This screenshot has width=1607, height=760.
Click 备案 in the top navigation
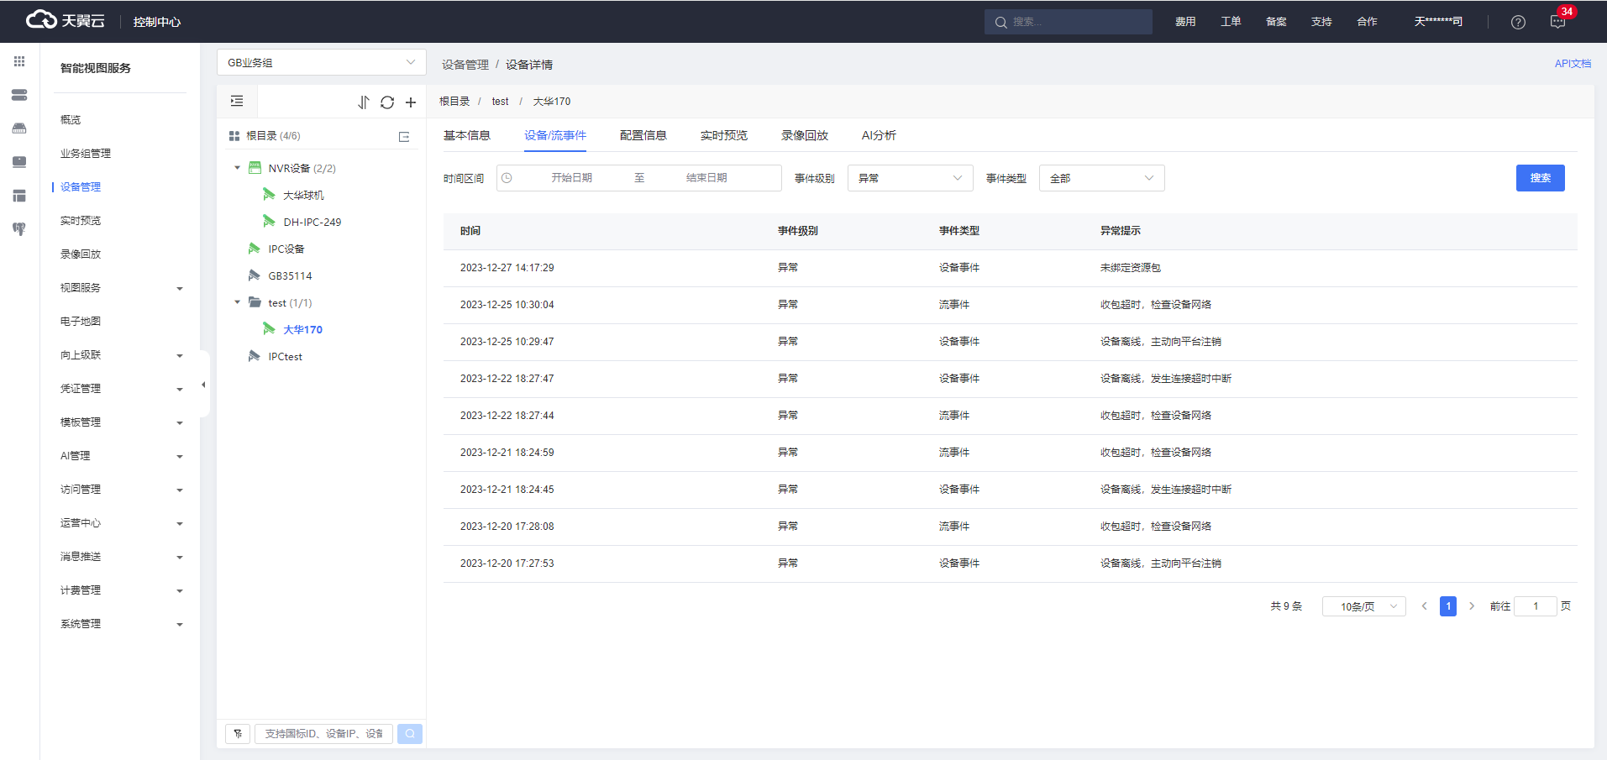point(1276,22)
